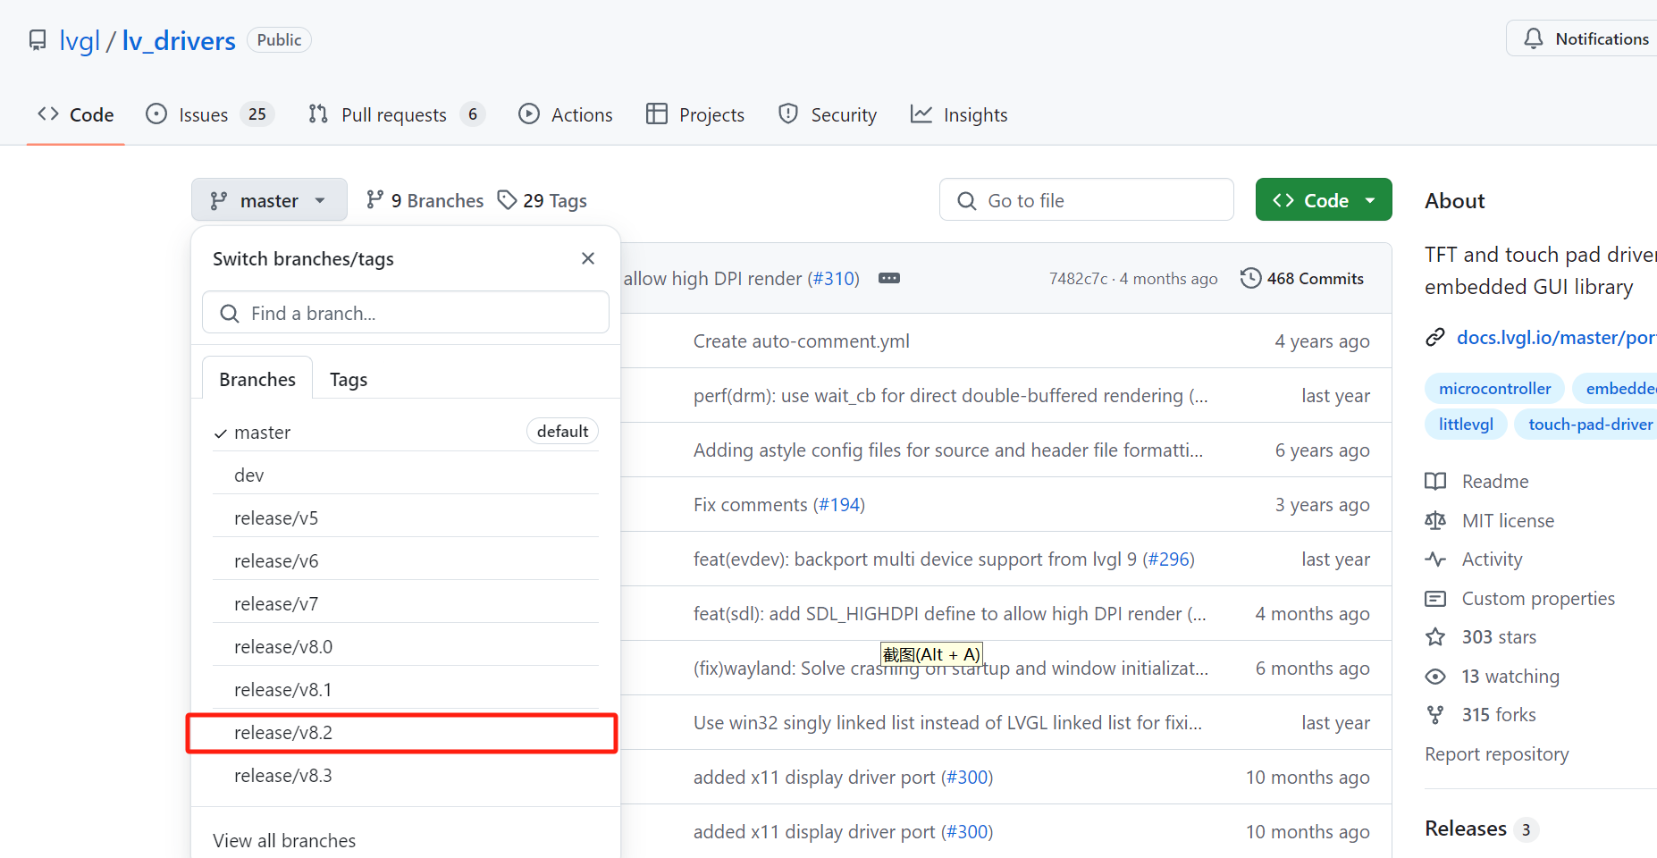Click the repository book icon beside lvgl
Viewport: 1657px width, 858px height.
[x=38, y=40]
